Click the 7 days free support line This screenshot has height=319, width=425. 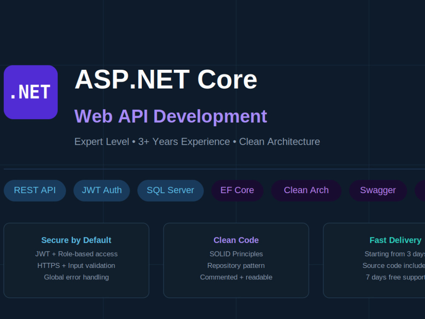coord(395,277)
